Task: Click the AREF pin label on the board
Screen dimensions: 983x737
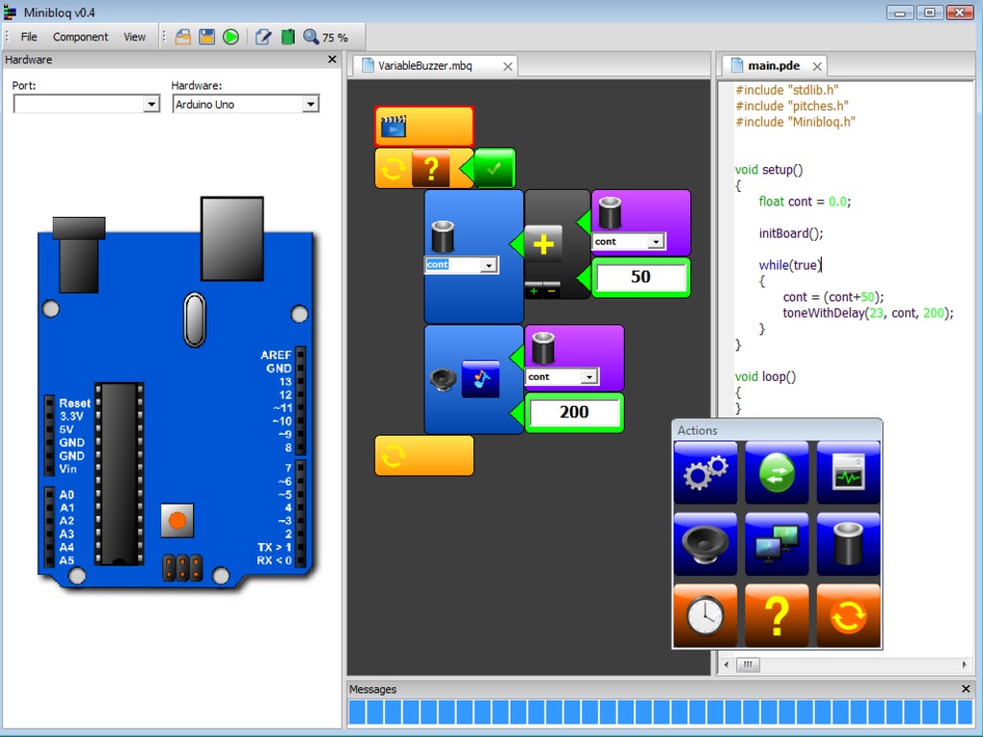Action: pos(276,355)
